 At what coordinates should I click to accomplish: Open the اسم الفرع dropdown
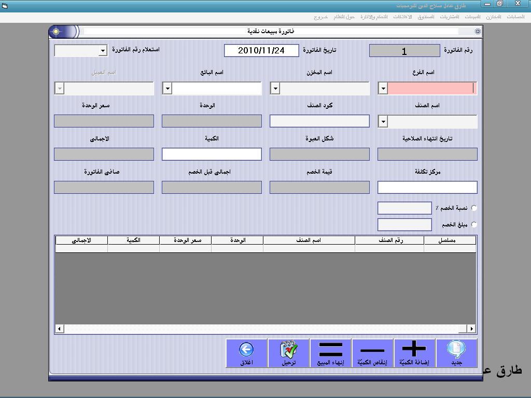coord(383,89)
